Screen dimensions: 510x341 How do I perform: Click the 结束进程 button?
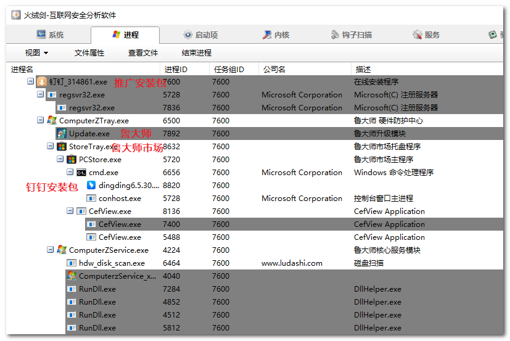click(197, 52)
